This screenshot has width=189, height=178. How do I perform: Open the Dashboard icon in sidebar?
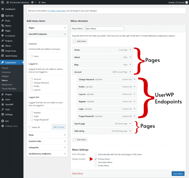(x=2, y=9)
